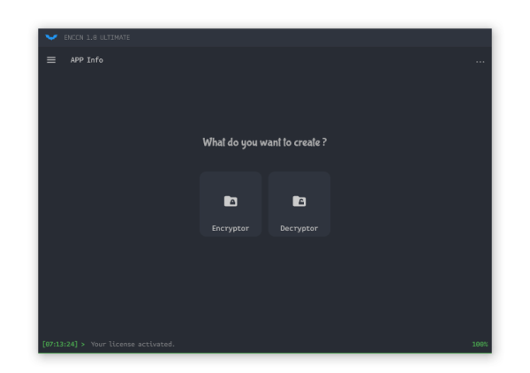Click the unlocked folder icon for Decryptor

299,201
